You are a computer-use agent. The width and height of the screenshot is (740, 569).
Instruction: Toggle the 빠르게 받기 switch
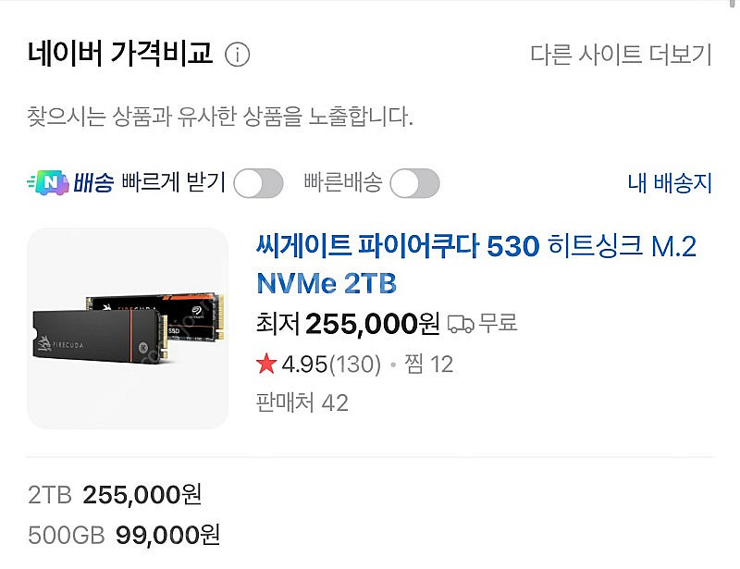point(258,183)
